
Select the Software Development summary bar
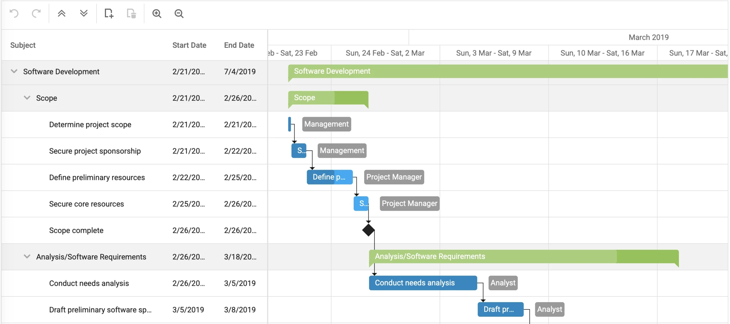[485, 71]
